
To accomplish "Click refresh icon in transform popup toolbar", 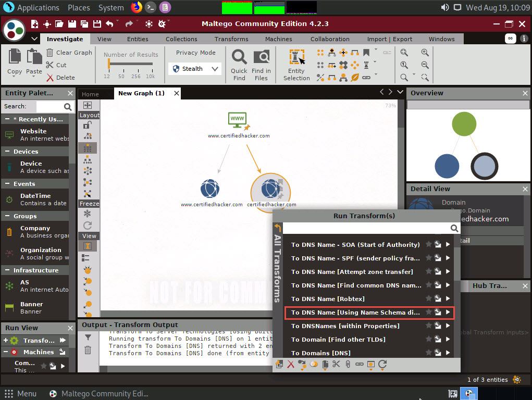I will click(382, 365).
